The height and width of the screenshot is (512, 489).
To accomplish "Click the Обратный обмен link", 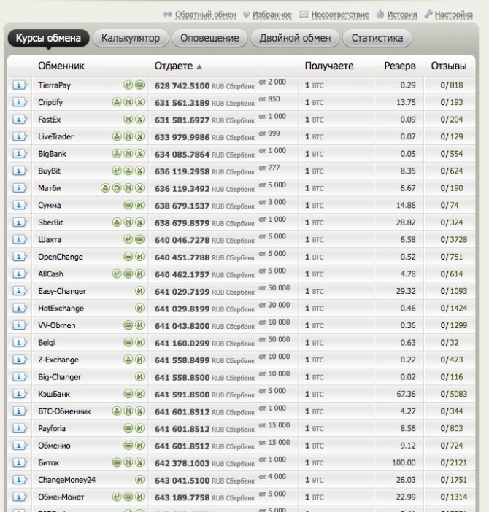I will click(205, 15).
